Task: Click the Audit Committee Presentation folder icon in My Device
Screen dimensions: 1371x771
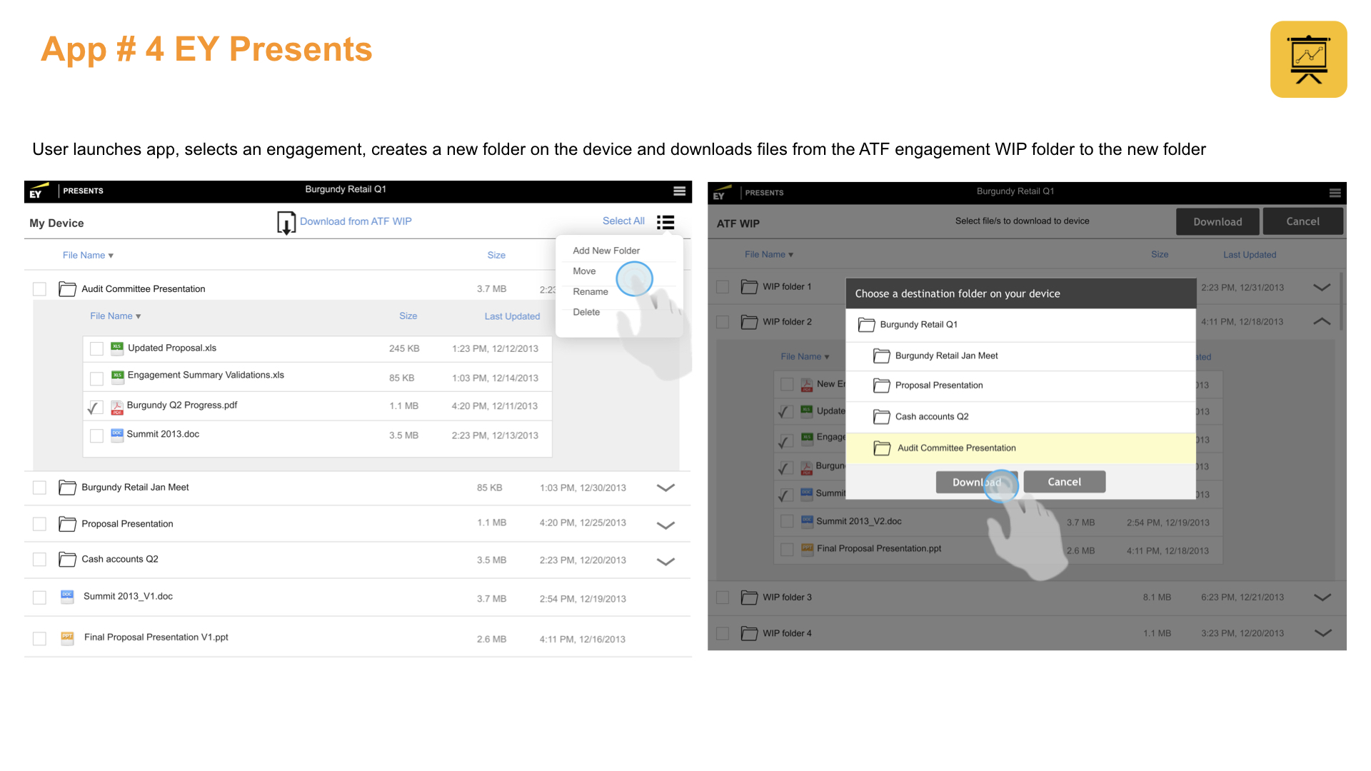Action: click(x=68, y=289)
